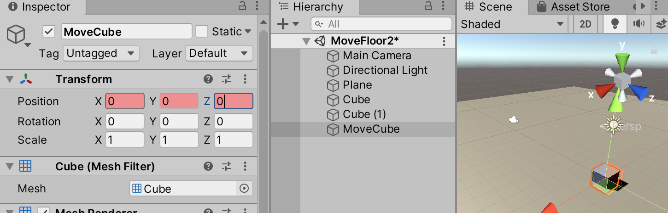Open Hierarchy create plus button
The image size is (668, 213).
283,24
